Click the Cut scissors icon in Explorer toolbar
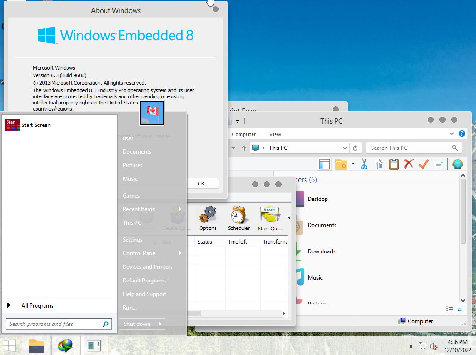Screen dimensions: 476x355 364,164
